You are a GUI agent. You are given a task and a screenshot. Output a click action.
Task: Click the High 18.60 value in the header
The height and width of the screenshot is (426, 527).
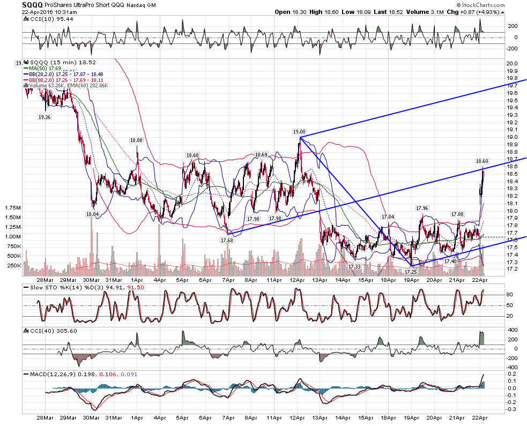point(324,12)
